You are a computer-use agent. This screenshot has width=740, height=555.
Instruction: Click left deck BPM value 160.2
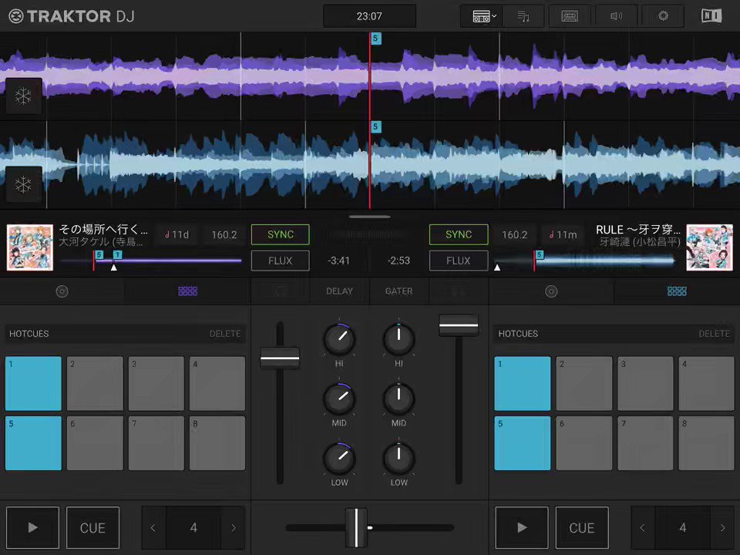coord(224,234)
